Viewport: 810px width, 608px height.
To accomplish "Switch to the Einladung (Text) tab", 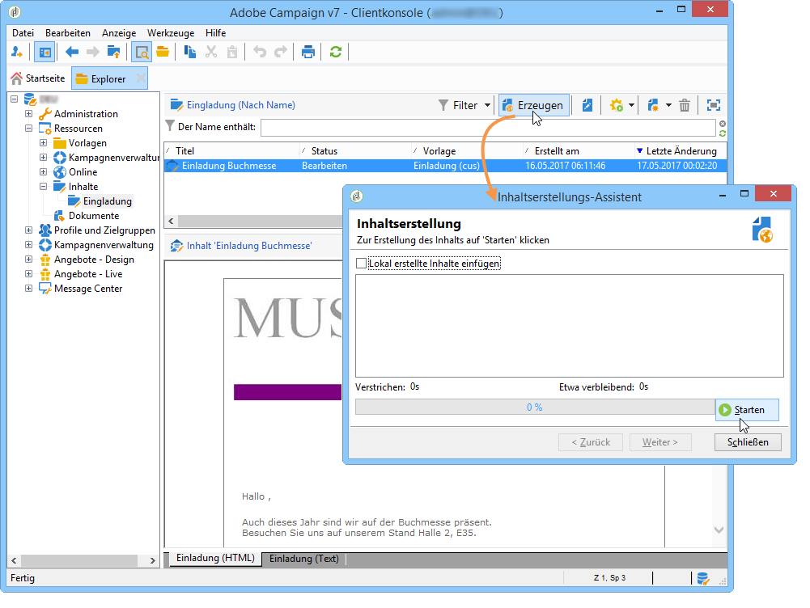I will [x=303, y=559].
